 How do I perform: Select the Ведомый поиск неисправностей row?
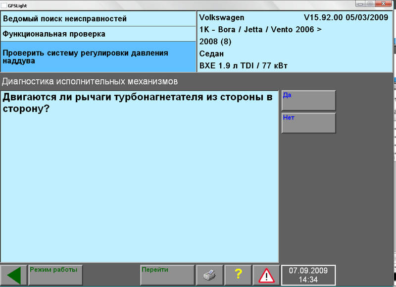click(98, 19)
